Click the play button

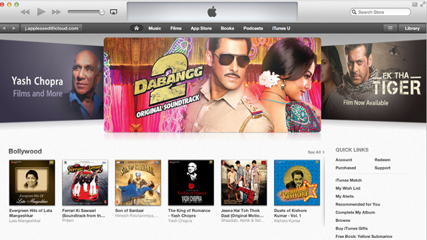(41, 12)
